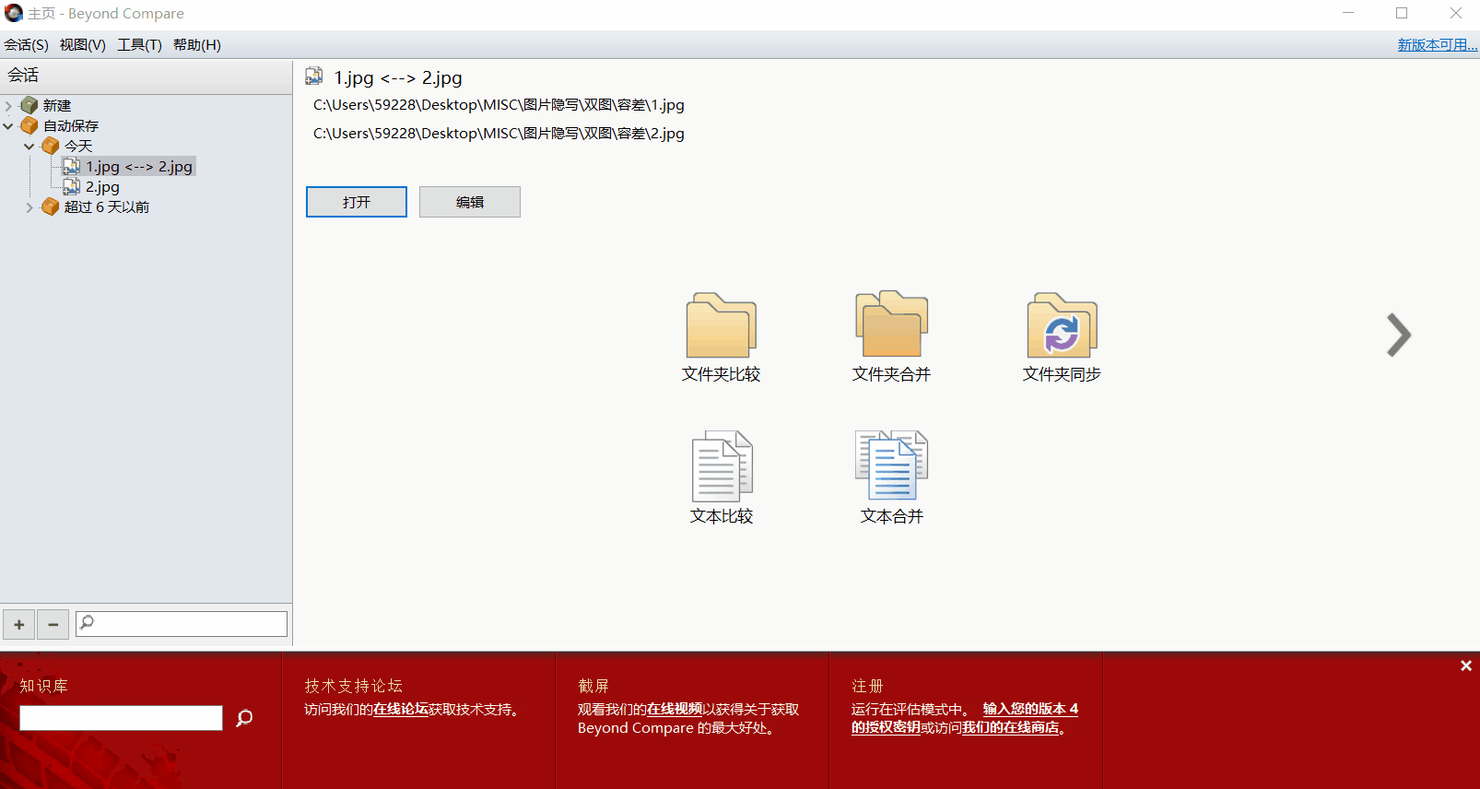The image size is (1480, 789).
Task: Click the 打开 button
Action: tap(357, 202)
